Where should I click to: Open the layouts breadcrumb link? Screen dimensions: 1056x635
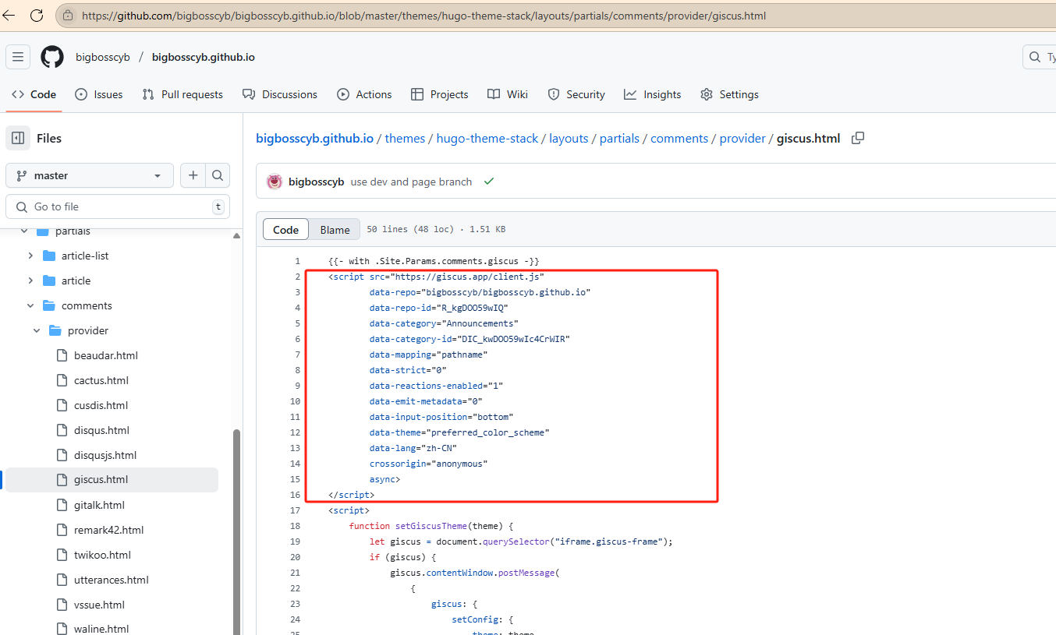569,138
